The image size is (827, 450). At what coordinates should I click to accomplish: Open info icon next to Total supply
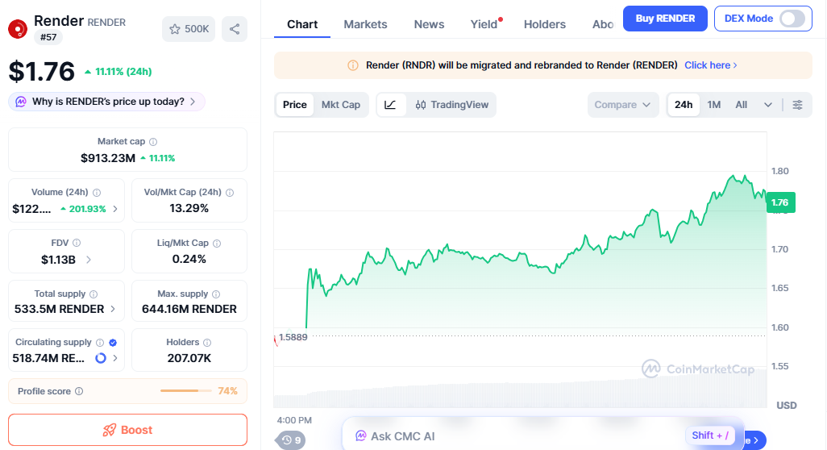94,294
